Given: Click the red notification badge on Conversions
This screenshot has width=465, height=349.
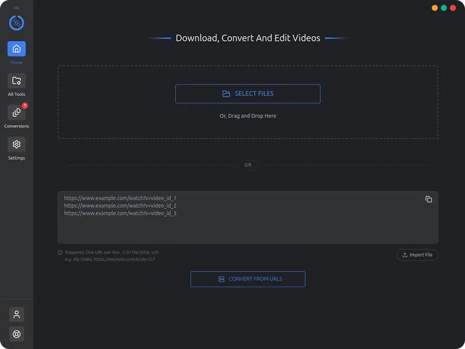Looking at the screenshot, I should 25,106.
